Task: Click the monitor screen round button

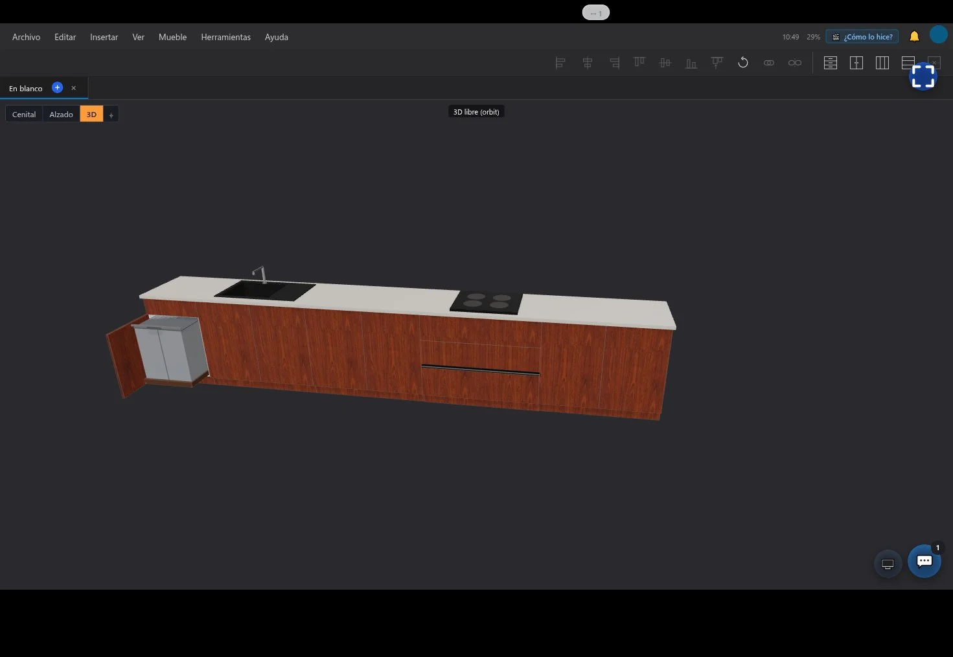Action: [x=888, y=564]
